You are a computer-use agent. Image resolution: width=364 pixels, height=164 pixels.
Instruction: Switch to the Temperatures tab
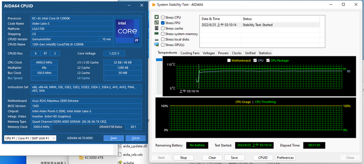pyautogui.click(x=167, y=53)
